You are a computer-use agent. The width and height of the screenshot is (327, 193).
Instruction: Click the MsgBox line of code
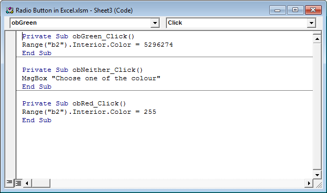[91, 78]
